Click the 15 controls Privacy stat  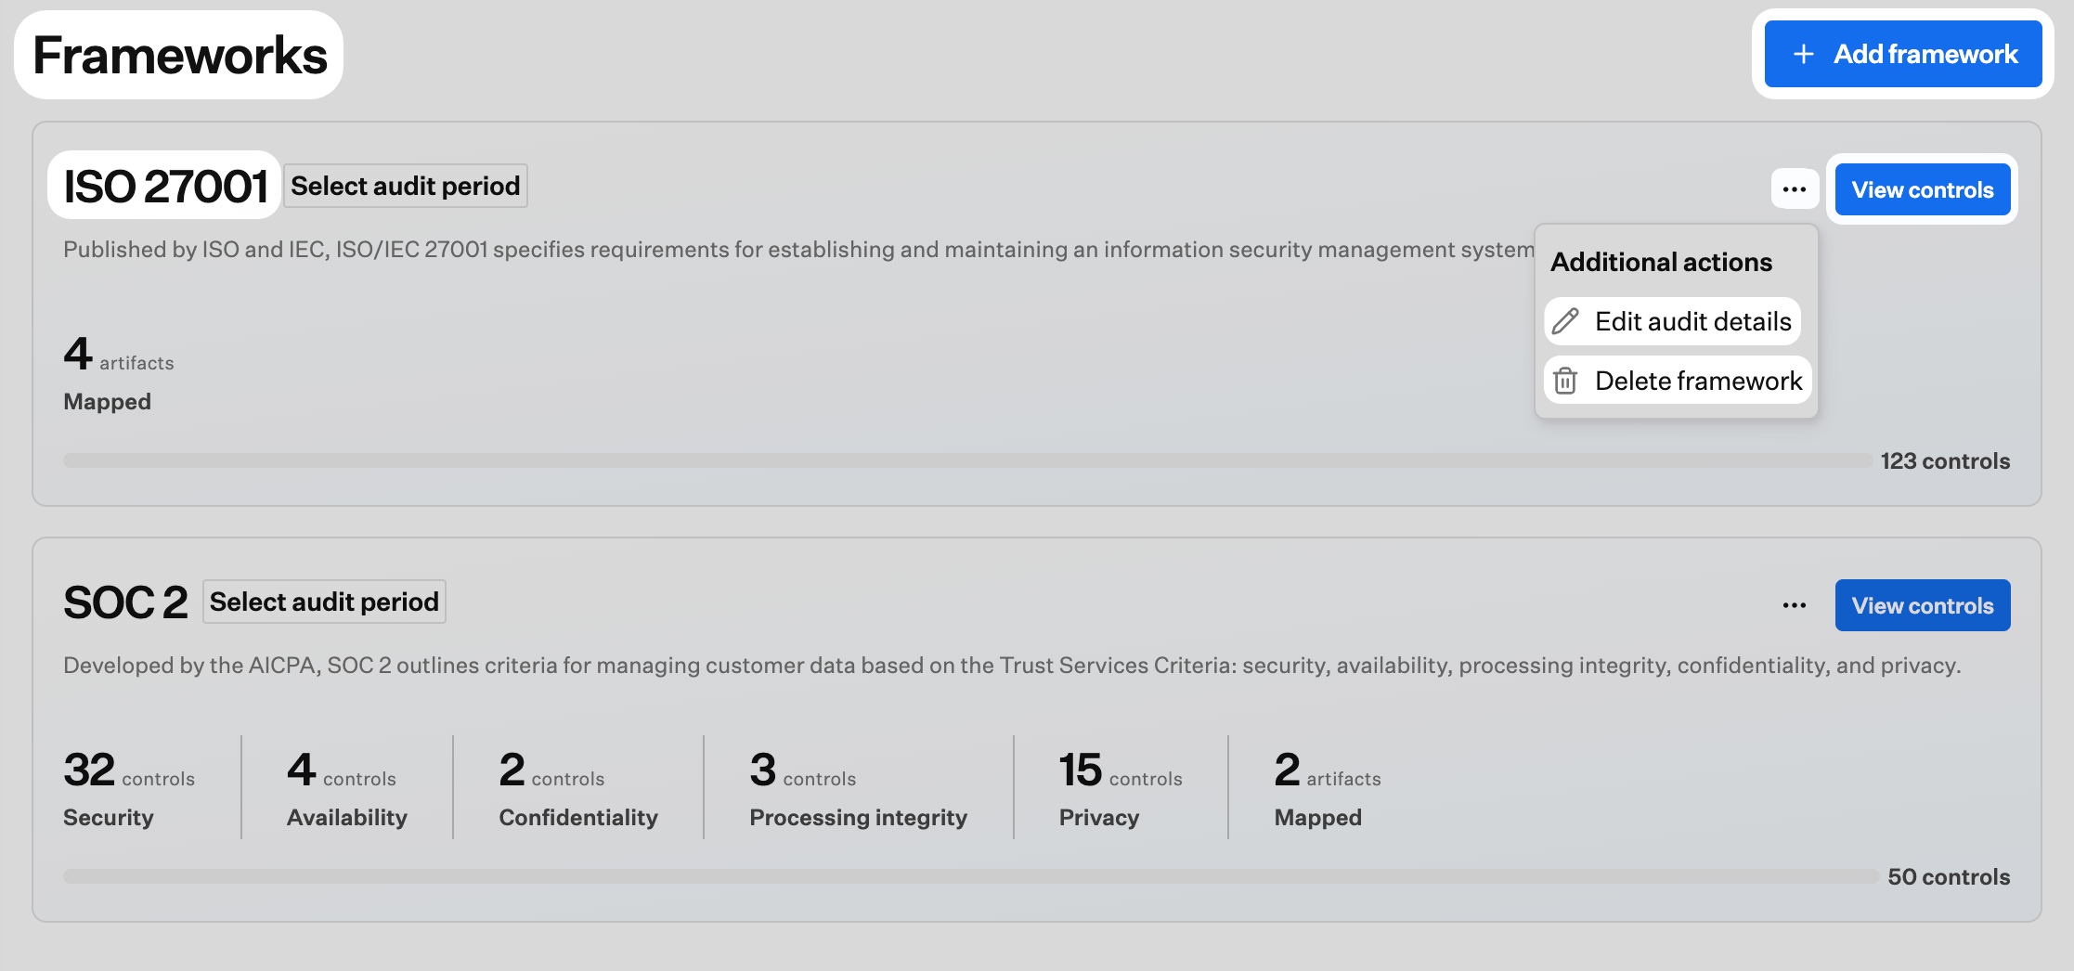tap(1121, 789)
